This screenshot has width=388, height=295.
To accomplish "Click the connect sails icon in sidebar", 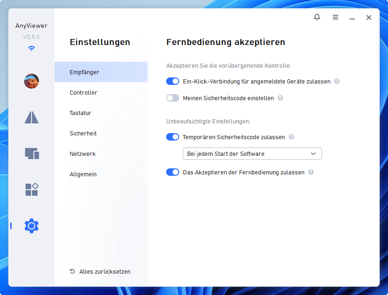I will click(32, 118).
